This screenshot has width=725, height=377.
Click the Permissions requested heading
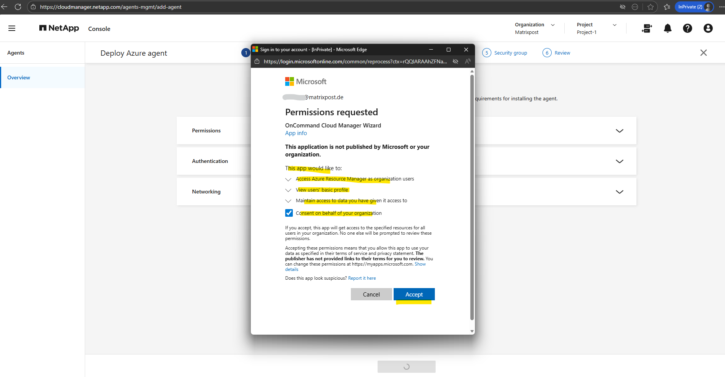(331, 112)
